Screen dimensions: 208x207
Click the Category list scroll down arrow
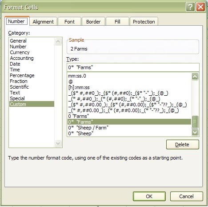tap(58, 143)
